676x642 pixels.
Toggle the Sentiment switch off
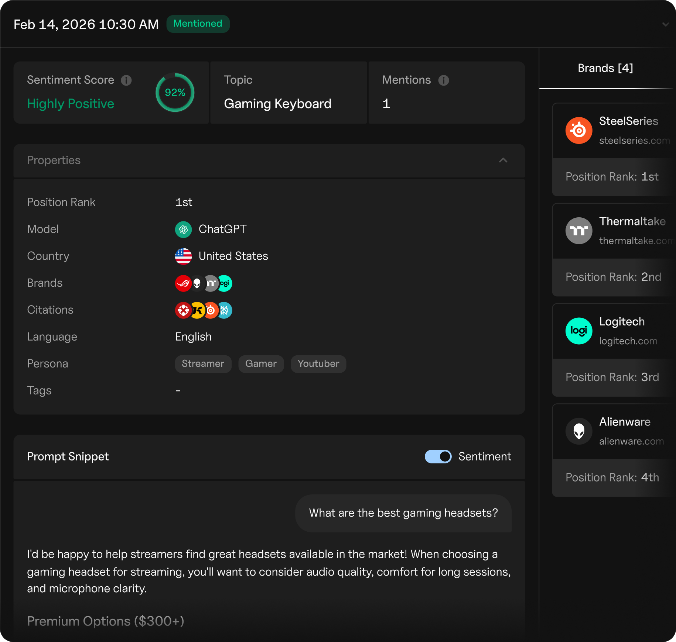pos(438,457)
